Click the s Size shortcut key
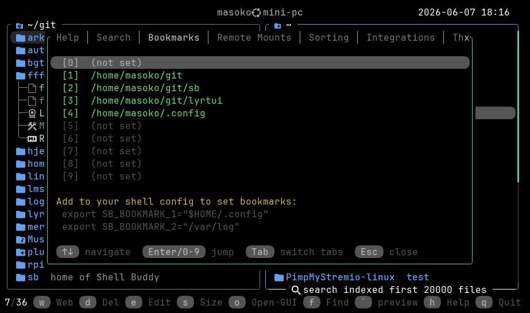Image resolution: width=530 pixels, height=313 pixels. pos(185,303)
